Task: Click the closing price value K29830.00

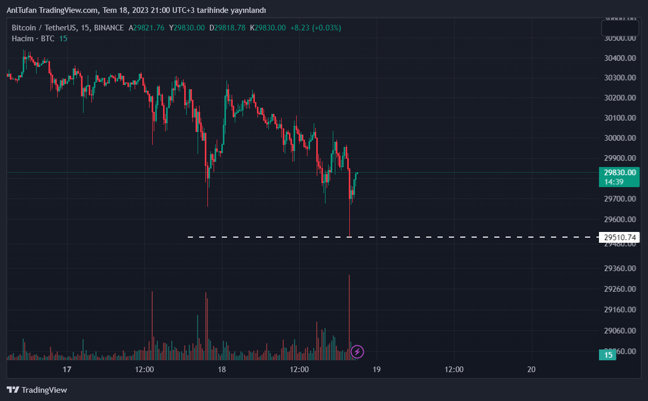Action: tap(268, 28)
